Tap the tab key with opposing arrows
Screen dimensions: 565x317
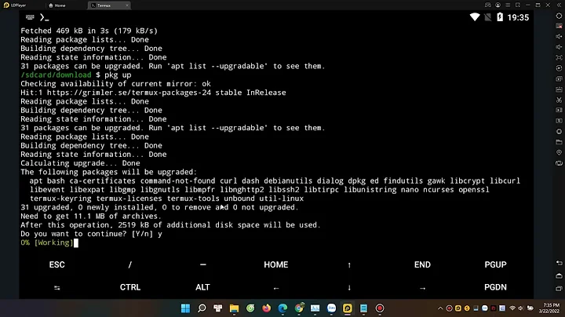coord(57,287)
